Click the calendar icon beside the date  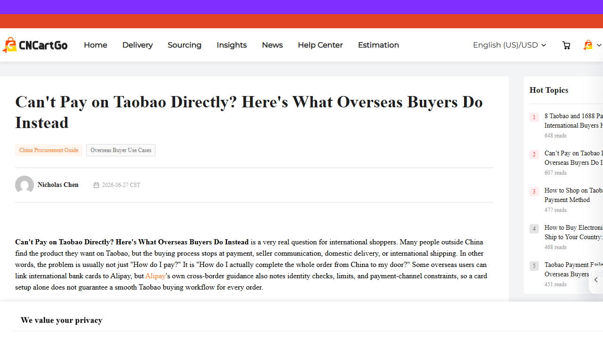click(x=97, y=185)
